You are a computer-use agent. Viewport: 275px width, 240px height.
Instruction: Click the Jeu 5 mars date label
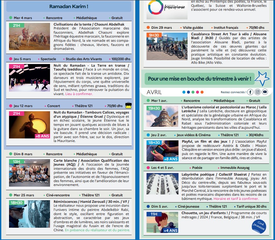click(22, 59)
